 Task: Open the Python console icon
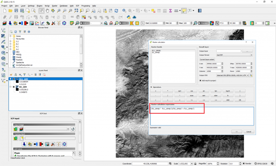click(x=128, y=17)
